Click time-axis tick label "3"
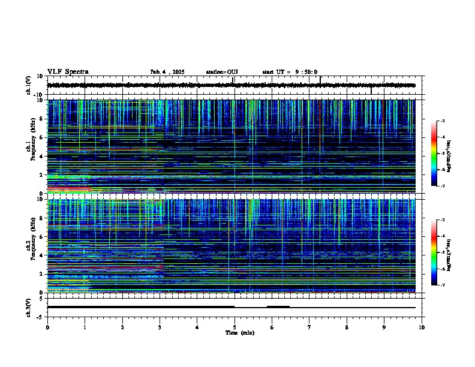The image size is (475, 367). point(160,327)
